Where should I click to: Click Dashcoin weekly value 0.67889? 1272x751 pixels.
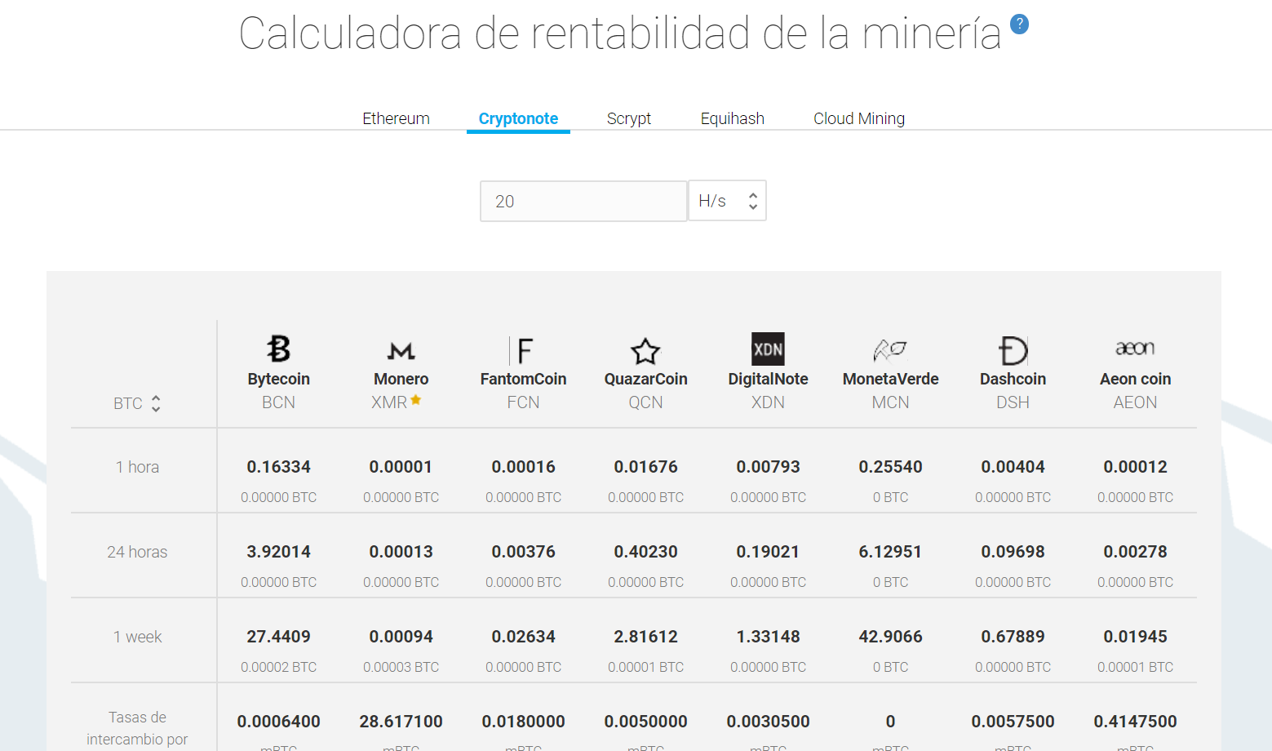pos(1013,637)
